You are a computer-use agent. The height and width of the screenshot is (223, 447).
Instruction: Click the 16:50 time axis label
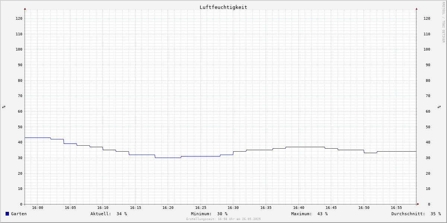tap(364, 208)
